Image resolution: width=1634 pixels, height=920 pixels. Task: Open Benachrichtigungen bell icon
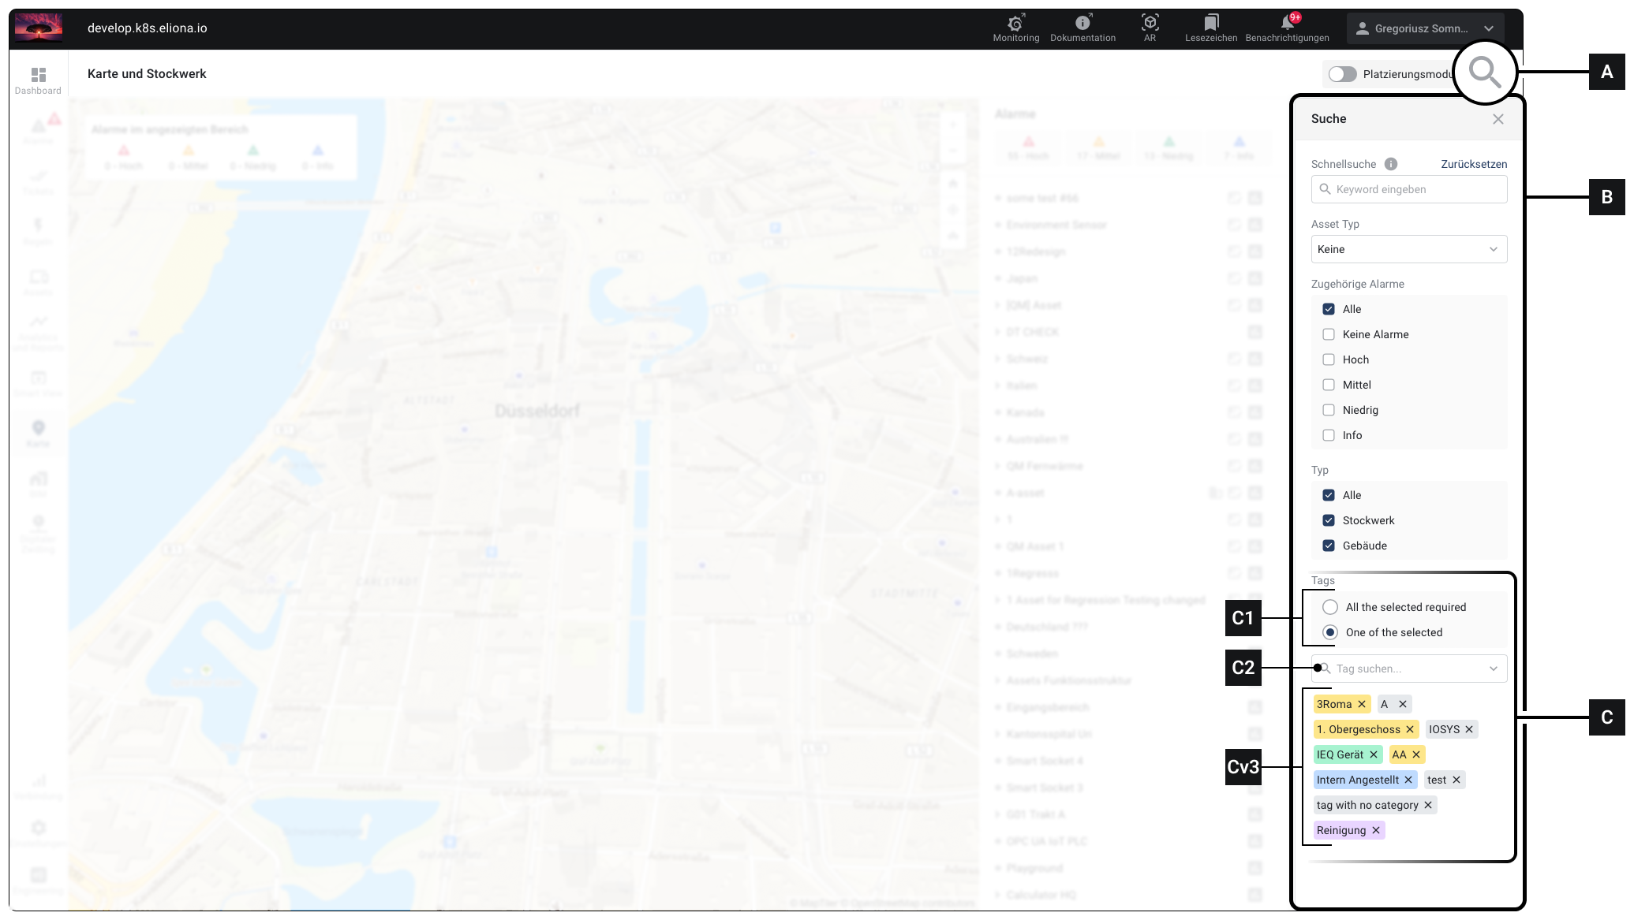tap(1287, 23)
